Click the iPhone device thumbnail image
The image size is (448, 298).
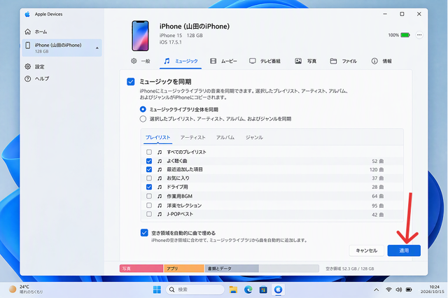pos(140,36)
